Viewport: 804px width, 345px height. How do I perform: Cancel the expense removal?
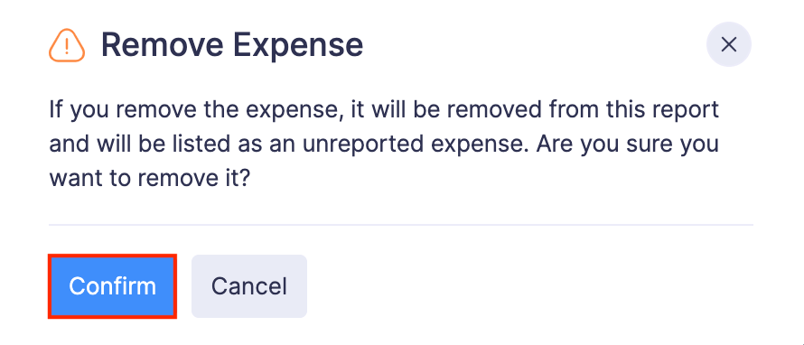point(249,286)
